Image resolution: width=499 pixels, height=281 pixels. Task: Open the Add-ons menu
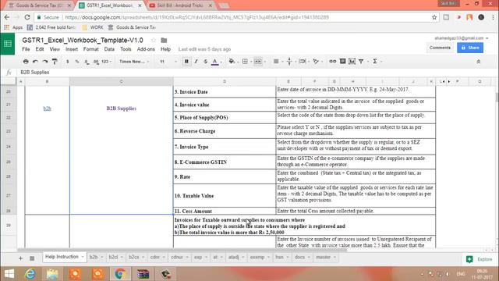pyautogui.click(x=146, y=49)
